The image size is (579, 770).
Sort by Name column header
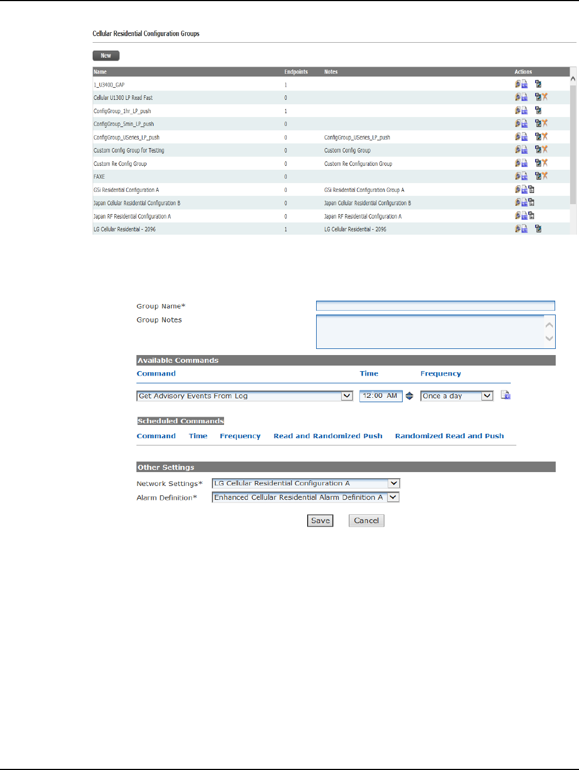pyautogui.click(x=100, y=72)
